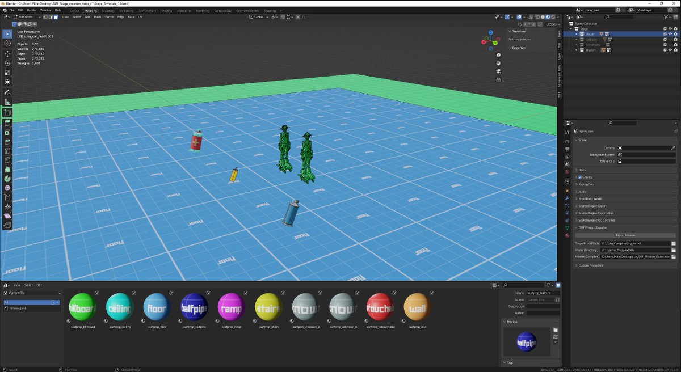Image resolution: width=681 pixels, height=372 pixels.
Task: Open the viewport Options dropdown
Action: click(552, 24)
